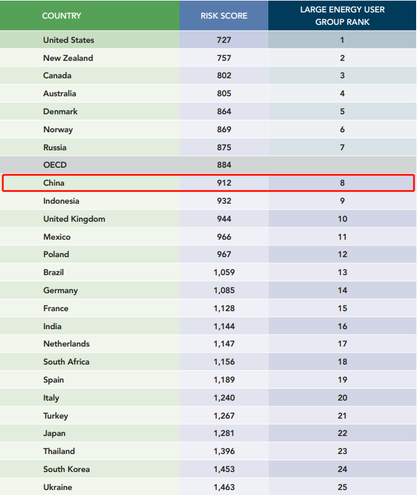Click India's rank value 16
Viewport: 418px width, 495px height.
pos(342,326)
